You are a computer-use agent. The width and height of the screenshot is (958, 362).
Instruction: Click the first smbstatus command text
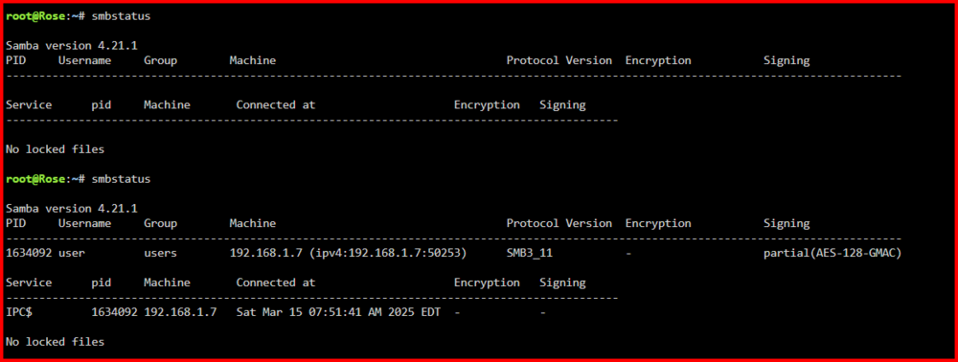(x=121, y=16)
